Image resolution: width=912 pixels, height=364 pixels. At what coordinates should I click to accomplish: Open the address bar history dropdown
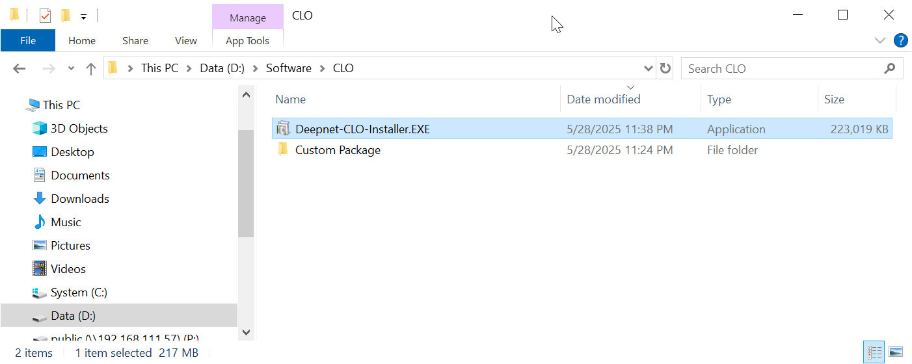(648, 68)
